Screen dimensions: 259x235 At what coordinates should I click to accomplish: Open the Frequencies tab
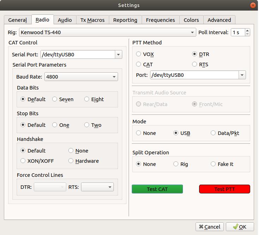(160, 20)
